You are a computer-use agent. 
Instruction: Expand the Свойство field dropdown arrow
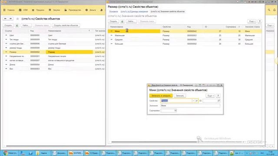[193, 101]
